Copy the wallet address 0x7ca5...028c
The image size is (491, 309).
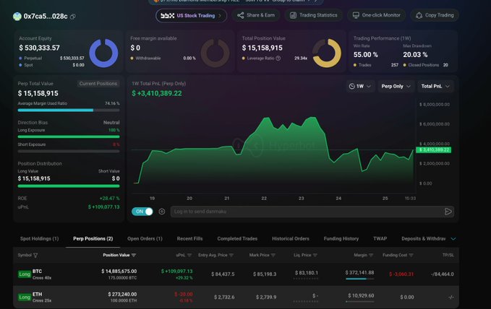click(72, 17)
